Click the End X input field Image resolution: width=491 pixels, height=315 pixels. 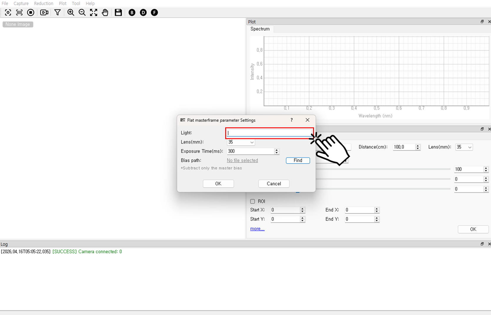click(360, 210)
